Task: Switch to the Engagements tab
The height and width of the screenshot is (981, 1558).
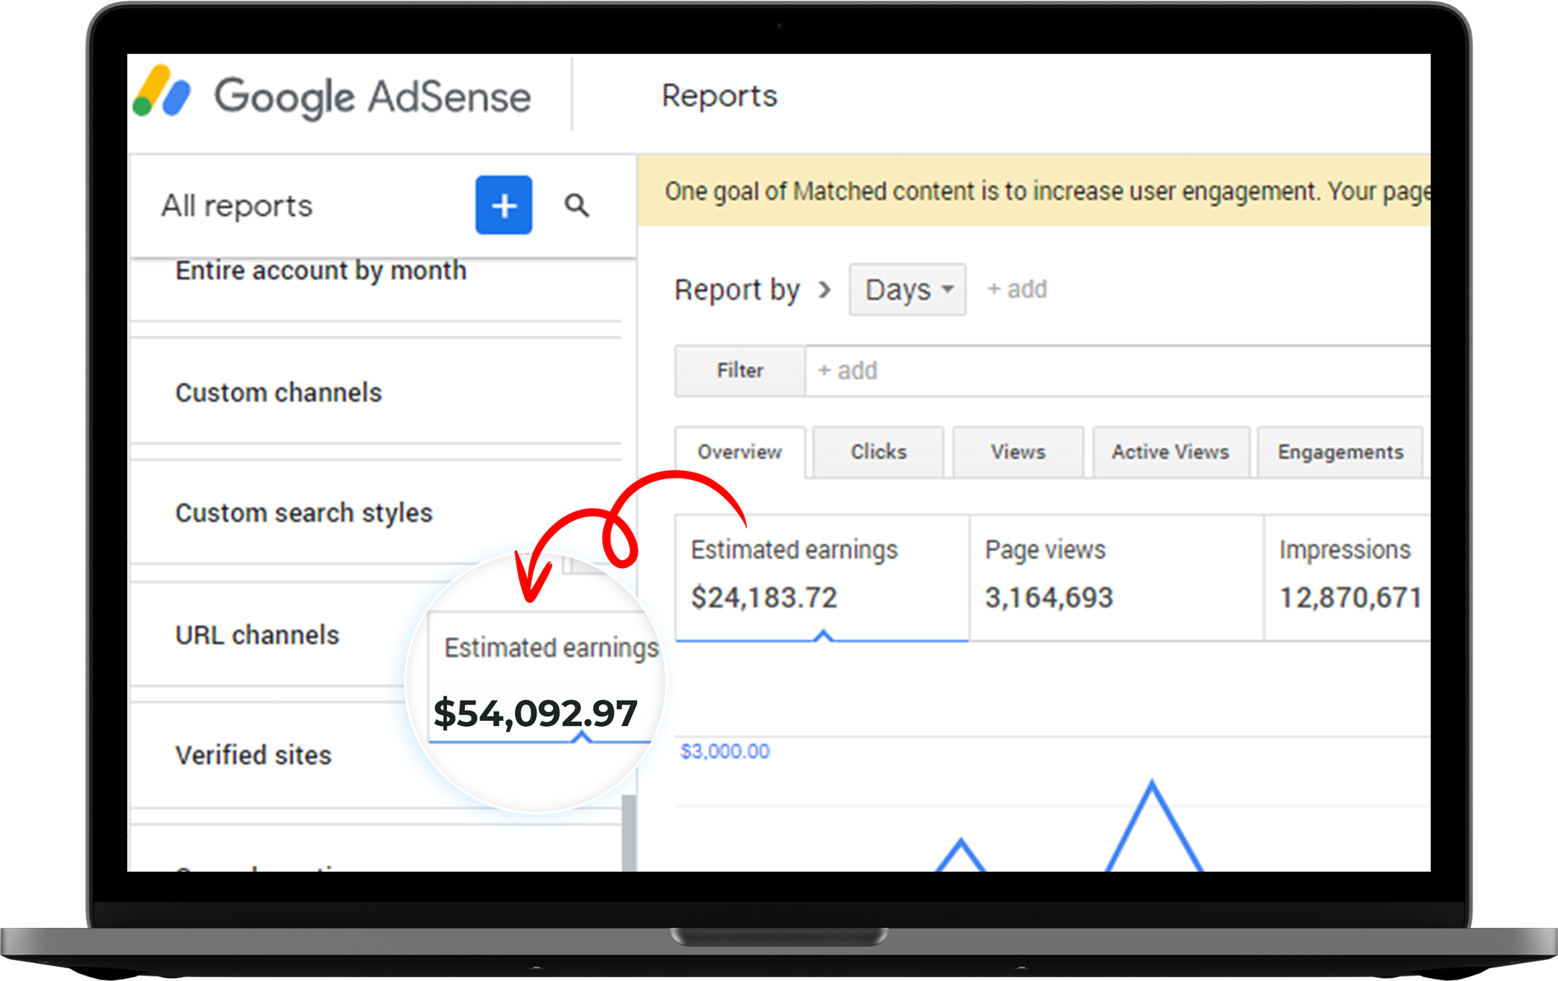Action: pyautogui.click(x=1341, y=452)
